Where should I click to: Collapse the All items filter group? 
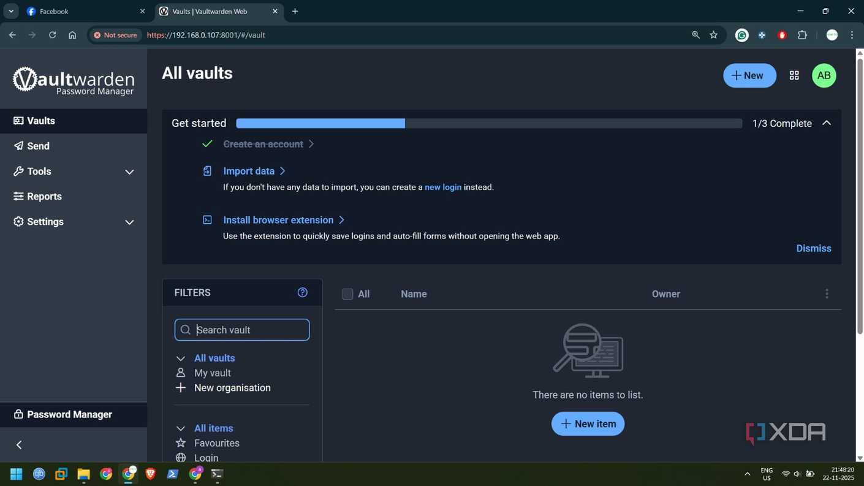tap(180, 428)
